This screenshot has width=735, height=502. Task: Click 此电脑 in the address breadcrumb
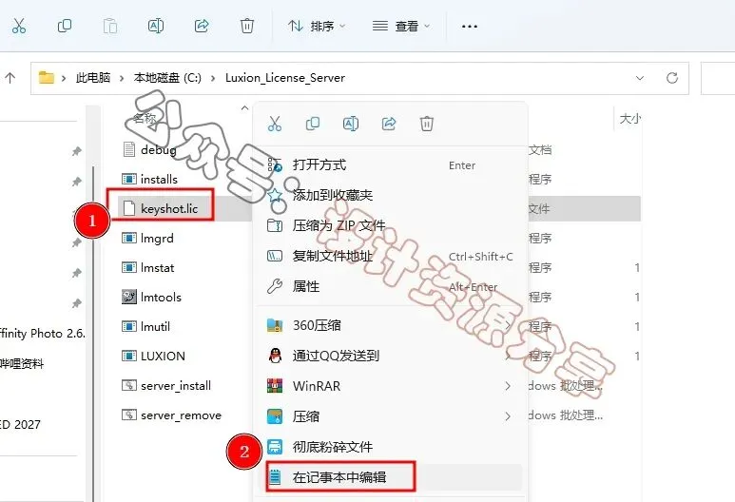point(93,78)
